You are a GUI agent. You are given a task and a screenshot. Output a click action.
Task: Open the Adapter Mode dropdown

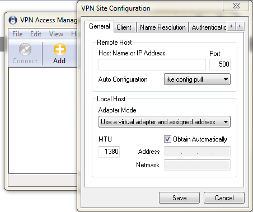click(165, 122)
